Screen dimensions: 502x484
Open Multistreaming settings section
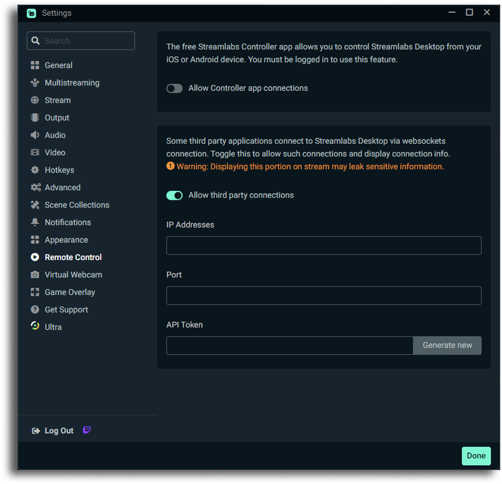point(72,83)
